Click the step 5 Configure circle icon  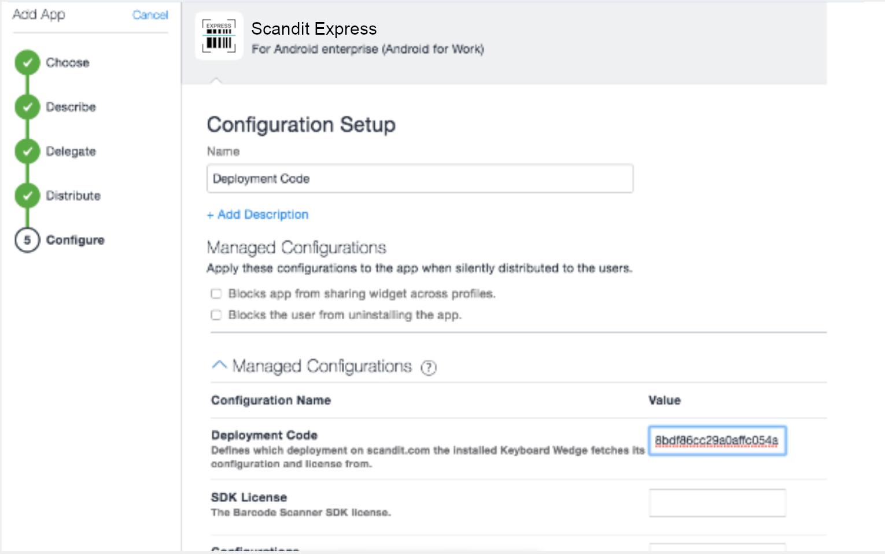click(27, 240)
